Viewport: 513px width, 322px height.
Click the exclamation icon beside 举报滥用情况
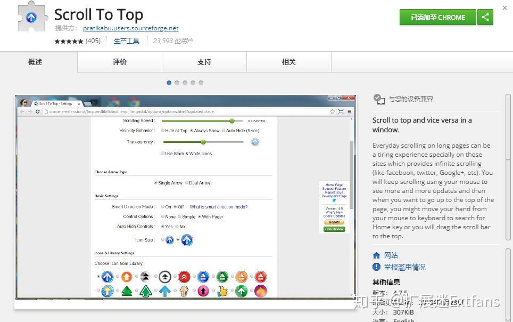point(376,267)
